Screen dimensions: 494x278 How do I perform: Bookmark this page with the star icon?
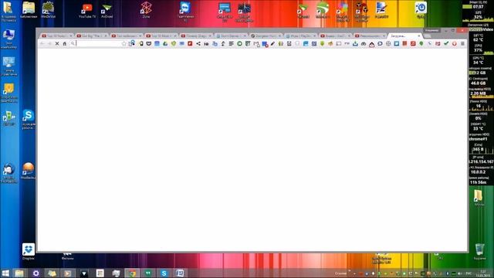(124, 44)
